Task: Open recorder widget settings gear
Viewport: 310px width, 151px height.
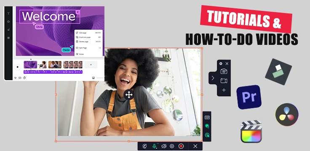Action: click(221, 64)
